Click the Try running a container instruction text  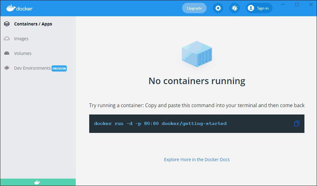click(197, 106)
